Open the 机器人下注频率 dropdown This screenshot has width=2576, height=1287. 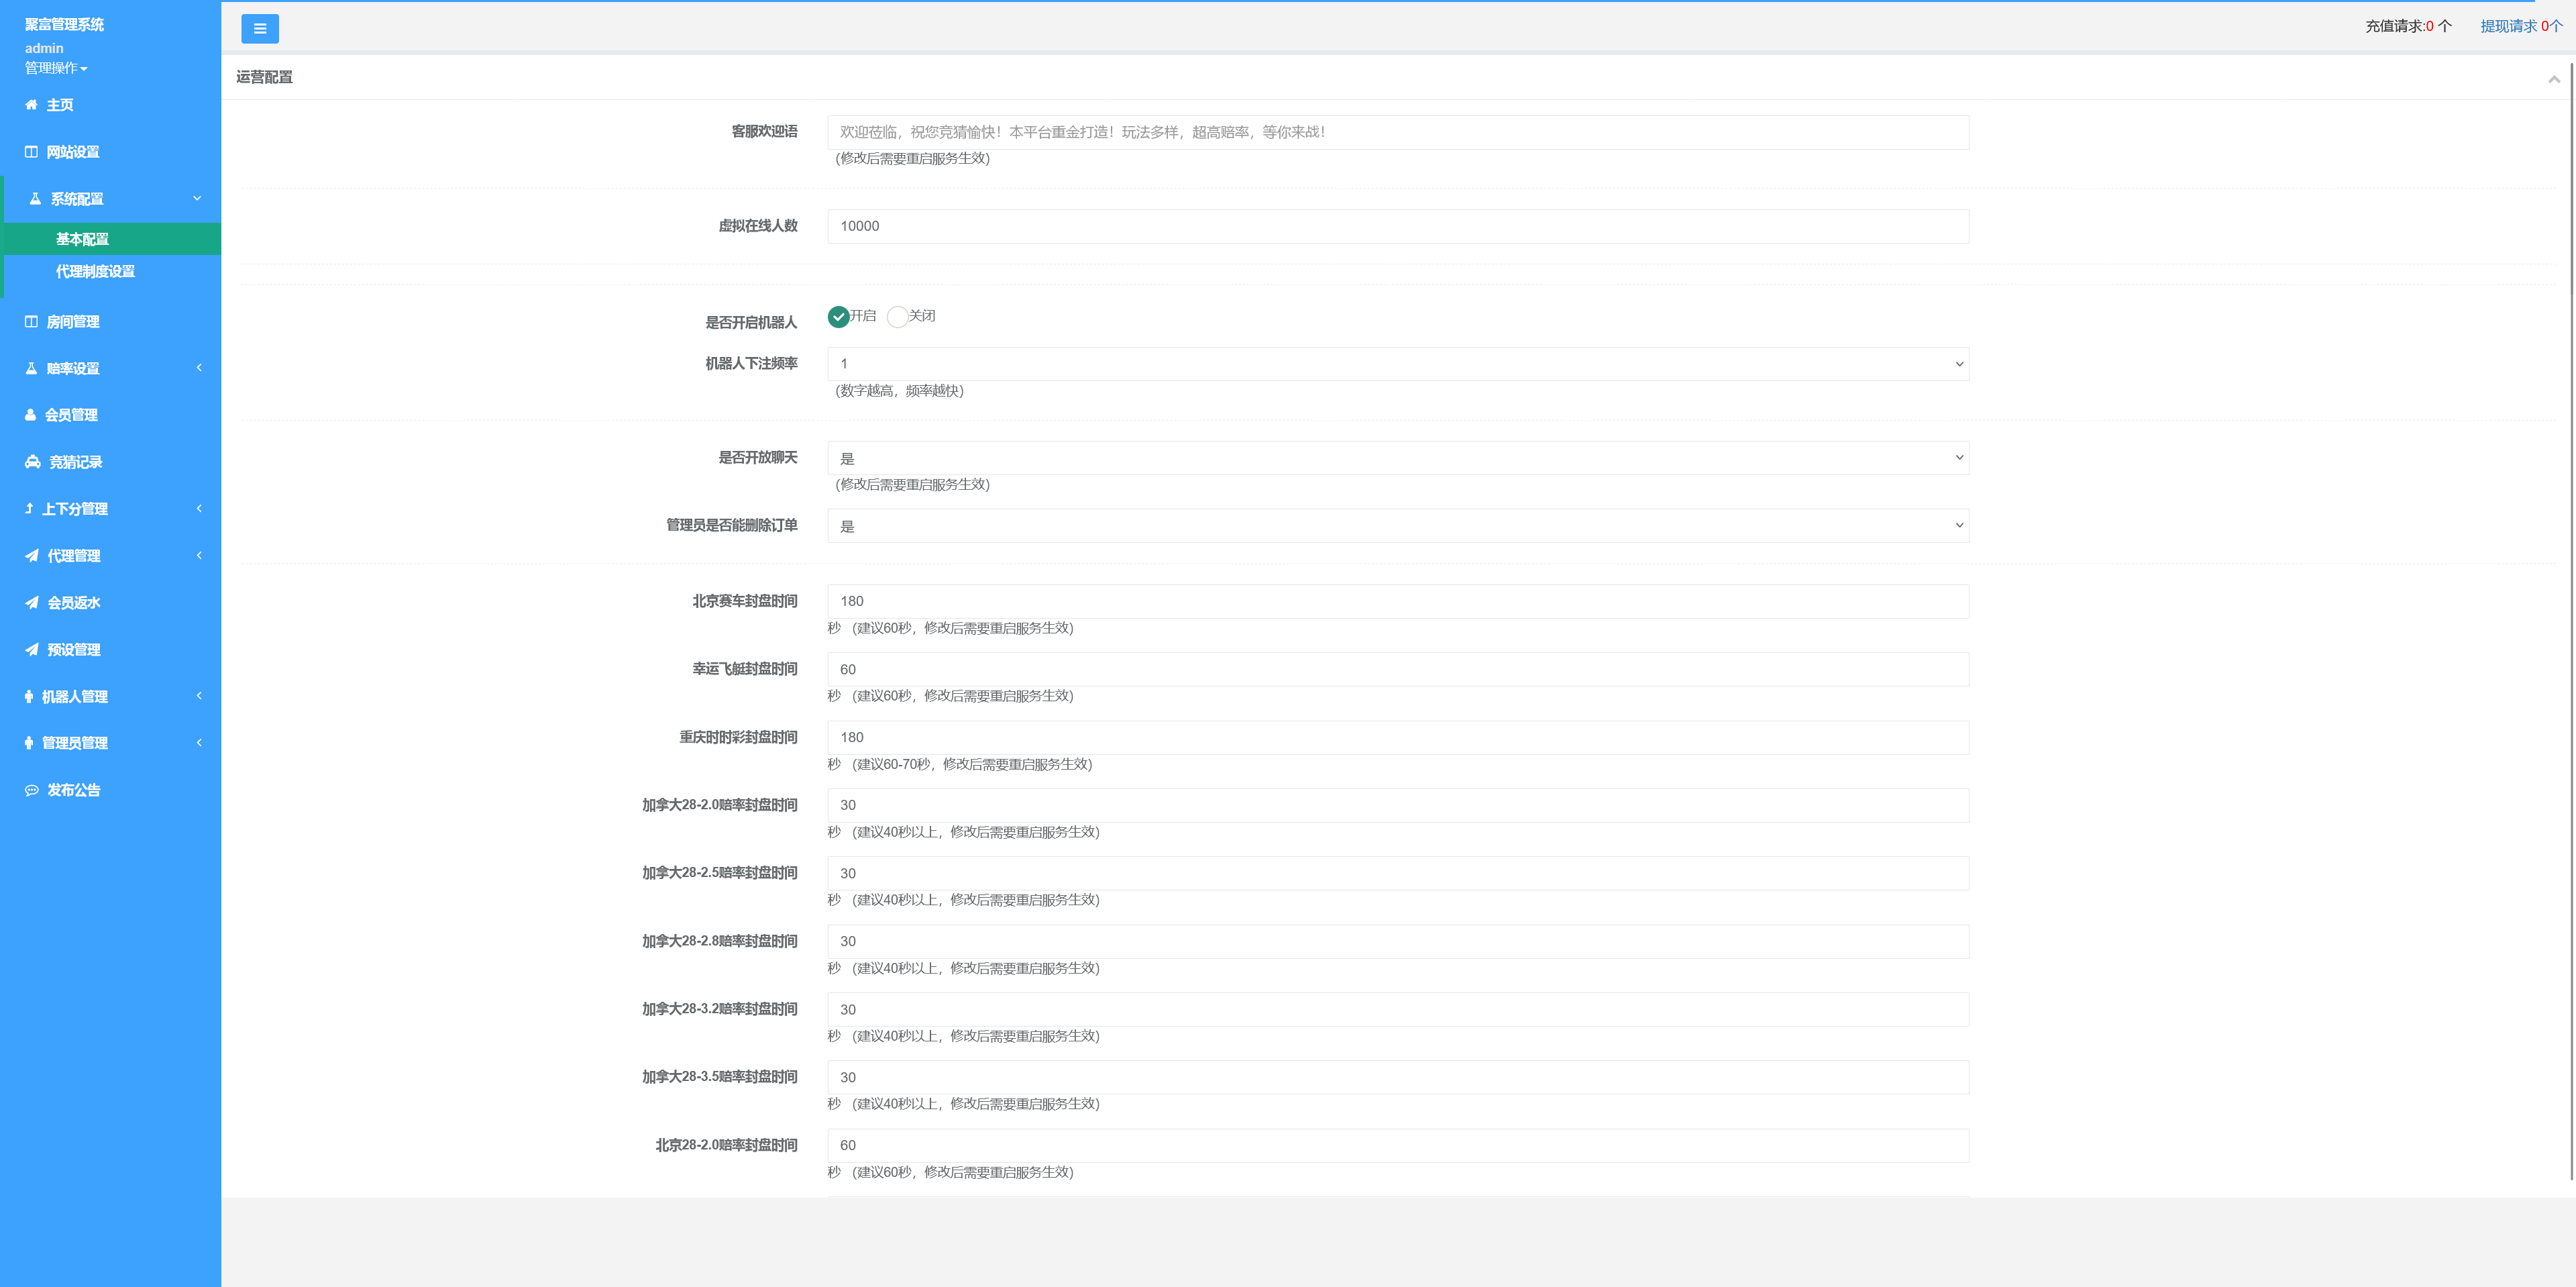tap(1397, 364)
